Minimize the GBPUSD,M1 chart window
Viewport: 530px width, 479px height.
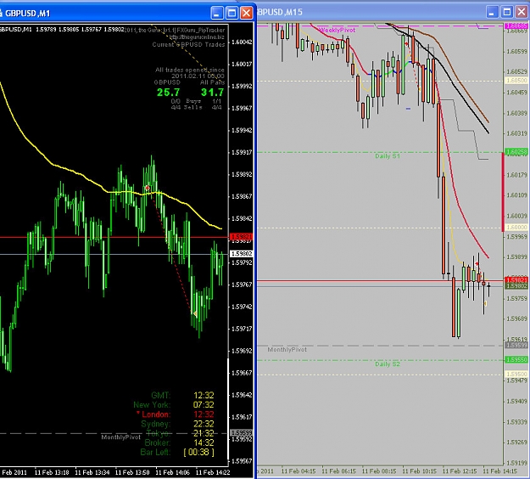(217, 14)
